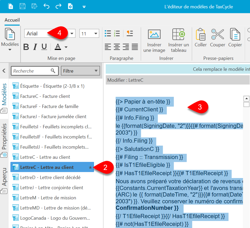Open the font size 11 dropdown
The image size is (250, 228).
tap(96, 34)
